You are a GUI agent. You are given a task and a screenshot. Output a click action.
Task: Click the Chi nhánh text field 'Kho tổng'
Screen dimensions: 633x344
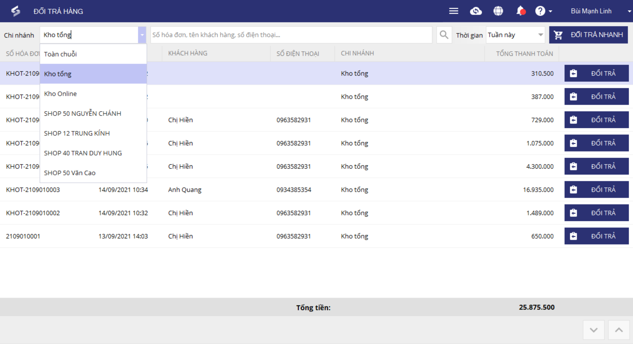[x=89, y=35]
